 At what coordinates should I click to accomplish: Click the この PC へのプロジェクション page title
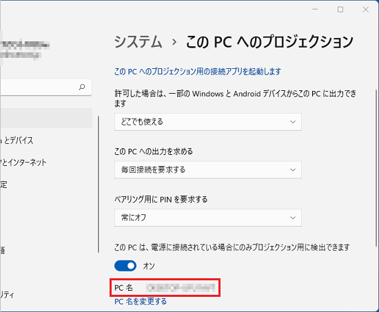[269, 42]
